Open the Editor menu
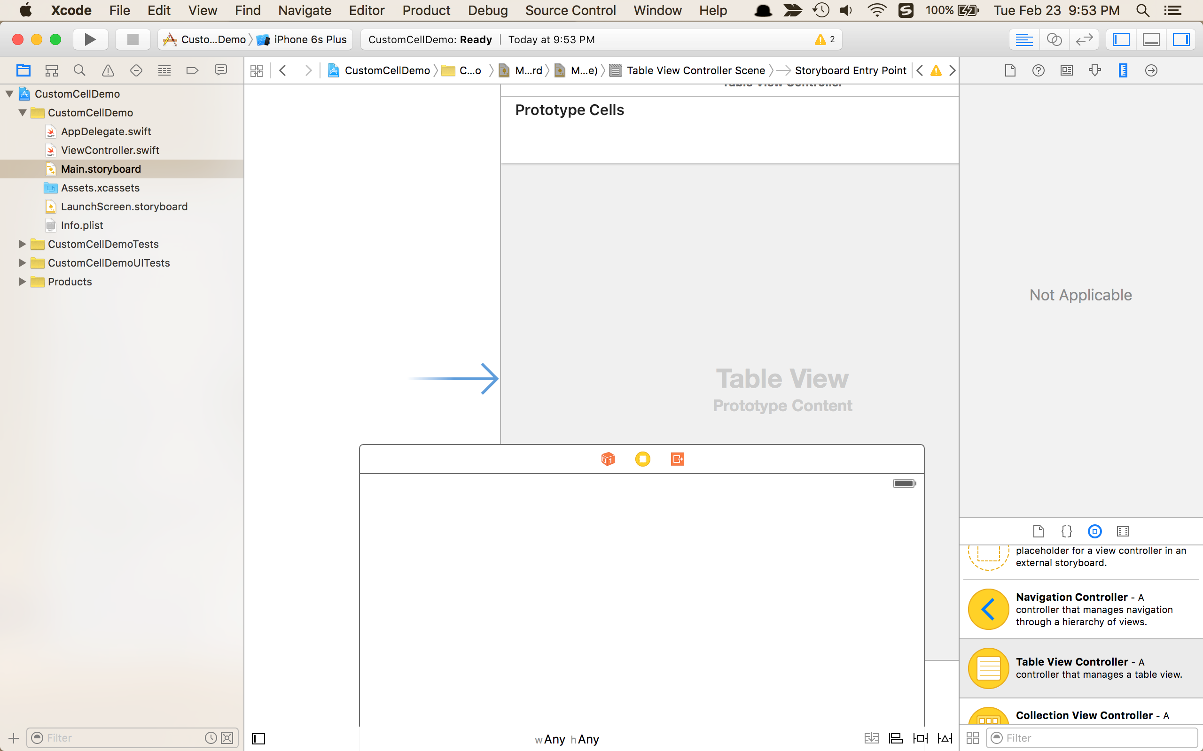Image resolution: width=1203 pixels, height=751 pixels. [x=367, y=10]
